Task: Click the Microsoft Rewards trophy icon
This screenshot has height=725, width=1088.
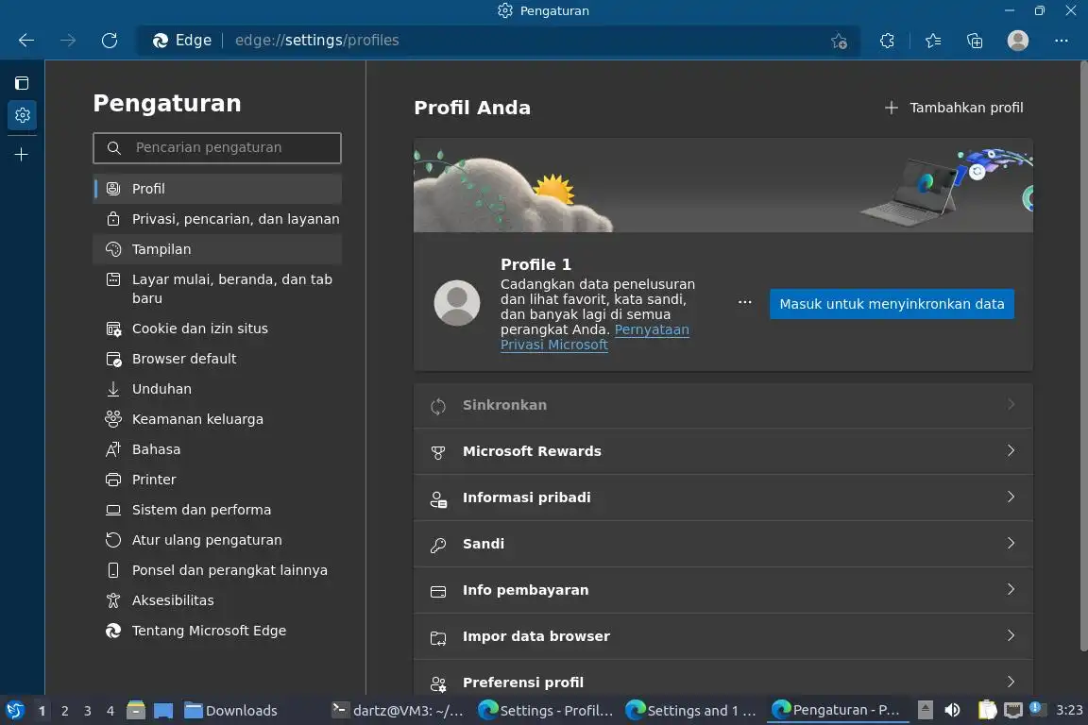Action: pos(438,452)
